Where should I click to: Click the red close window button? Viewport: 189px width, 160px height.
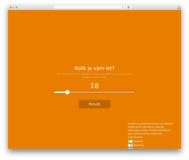click(11, 7)
